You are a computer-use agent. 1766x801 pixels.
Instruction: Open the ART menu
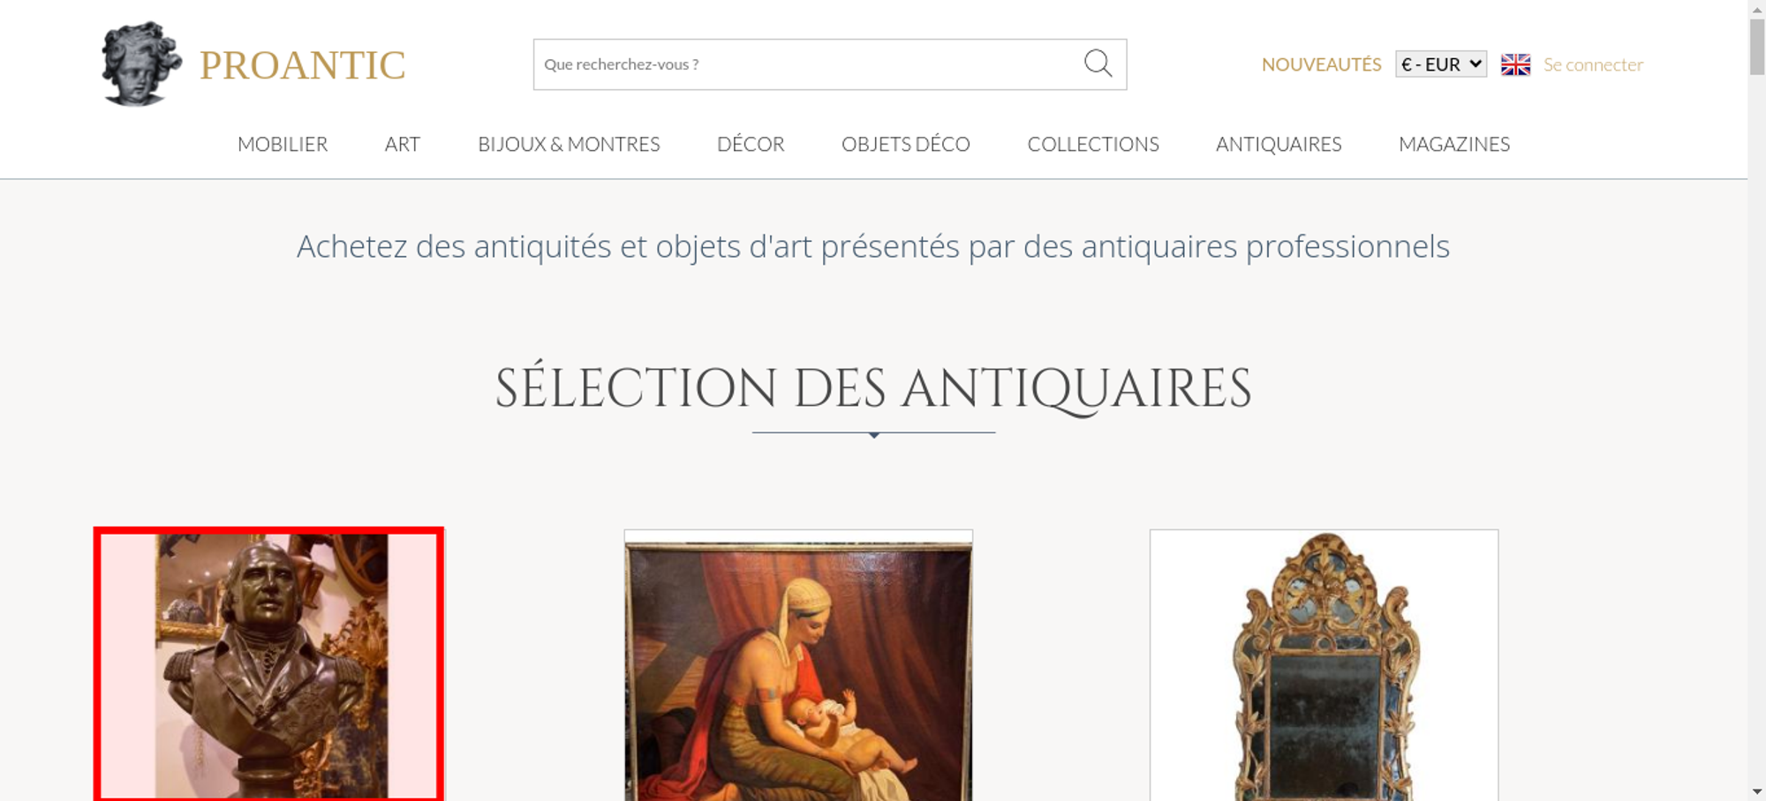click(x=403, y=144)
